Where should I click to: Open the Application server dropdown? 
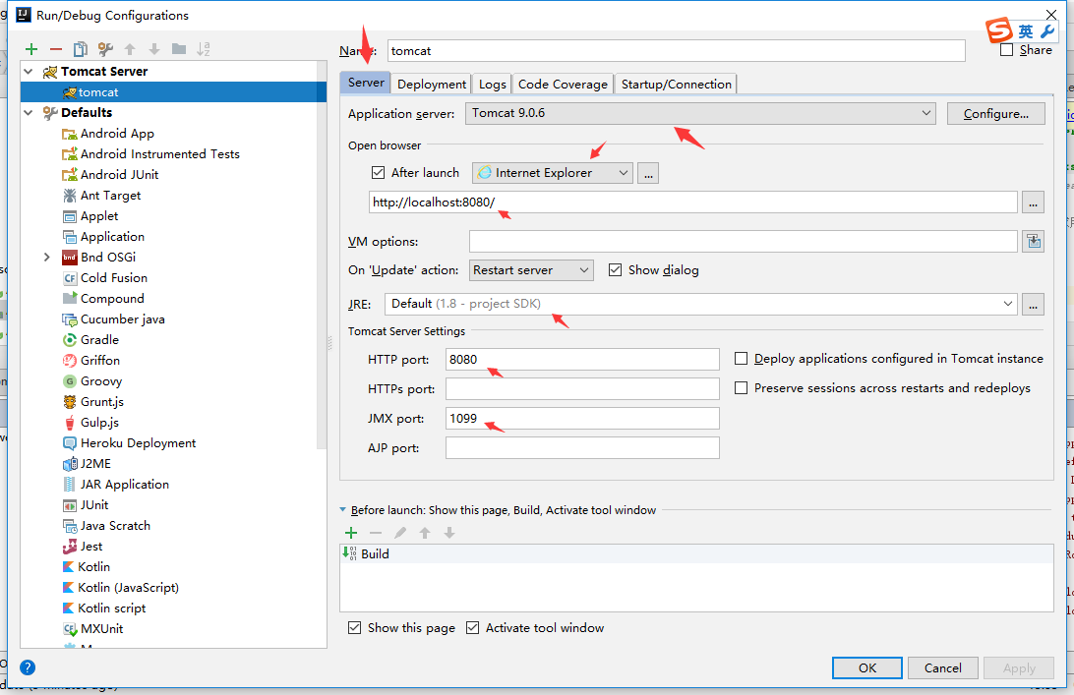(x=700, y=113)
